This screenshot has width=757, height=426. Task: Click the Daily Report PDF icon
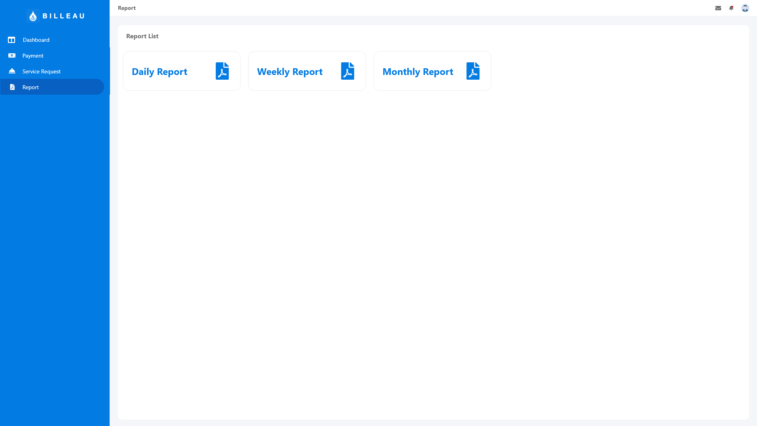pyautogui.click(x=222, y=71)
